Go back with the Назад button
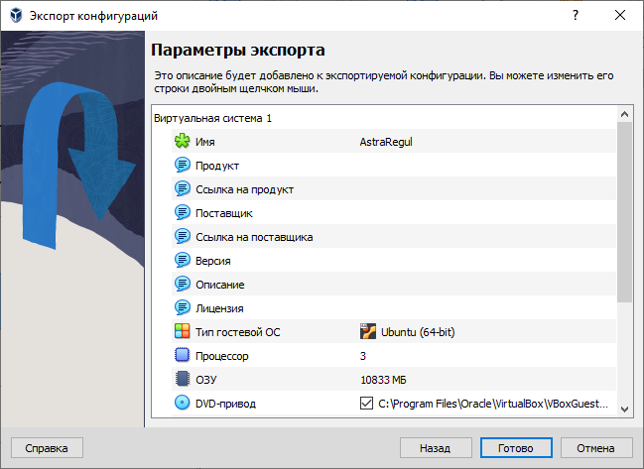The image size is (644, 469). point(436,448)
